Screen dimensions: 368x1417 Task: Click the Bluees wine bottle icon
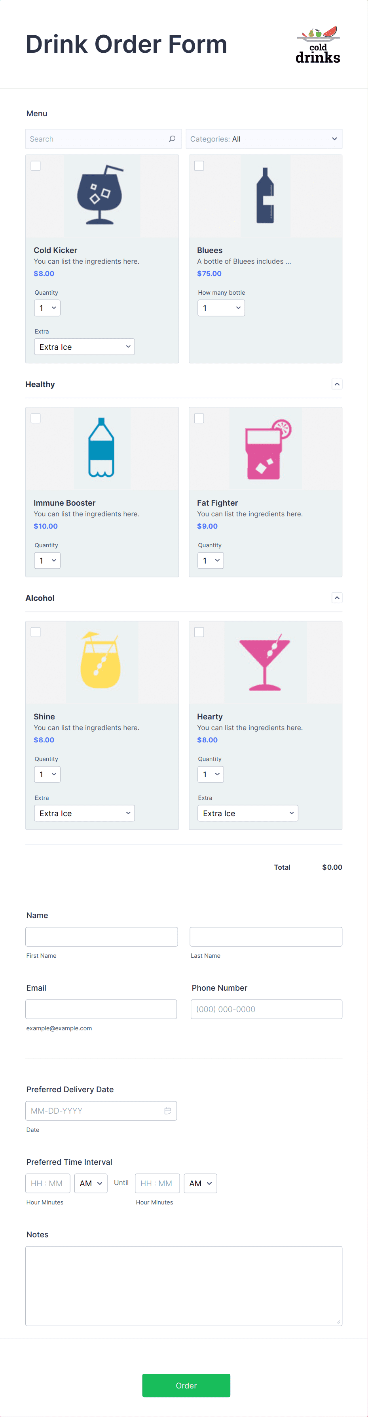click(265, 195)
